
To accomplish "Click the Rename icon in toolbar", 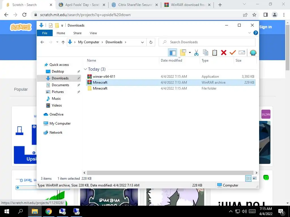I will point(242,53).
